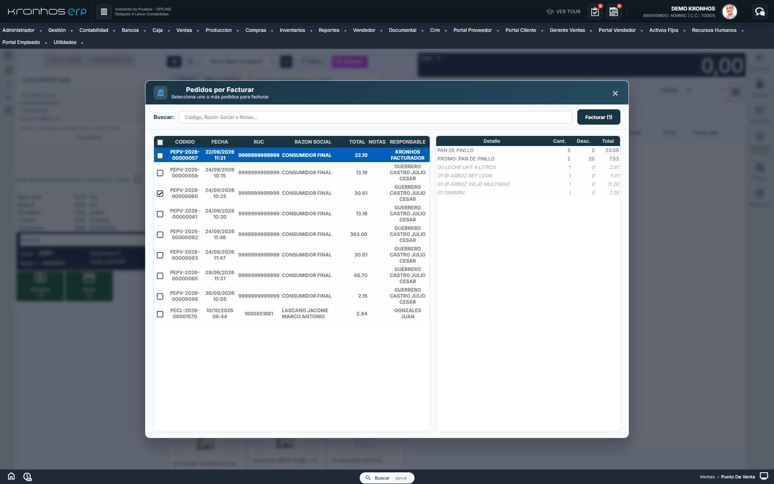Go to home icon in bottom bar
The width and height of the screenshot is (774, 484).
11,476
